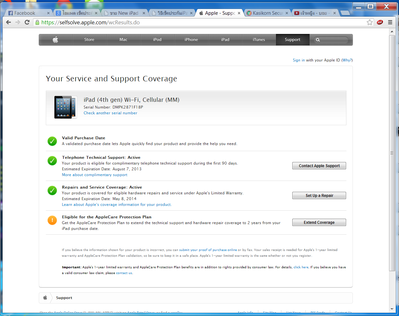Click Extend Coverage button
Viewport: 399px width, 316px height.
point(319,222)
